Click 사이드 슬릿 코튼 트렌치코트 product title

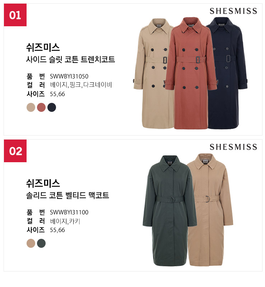[x=70, y=59]
